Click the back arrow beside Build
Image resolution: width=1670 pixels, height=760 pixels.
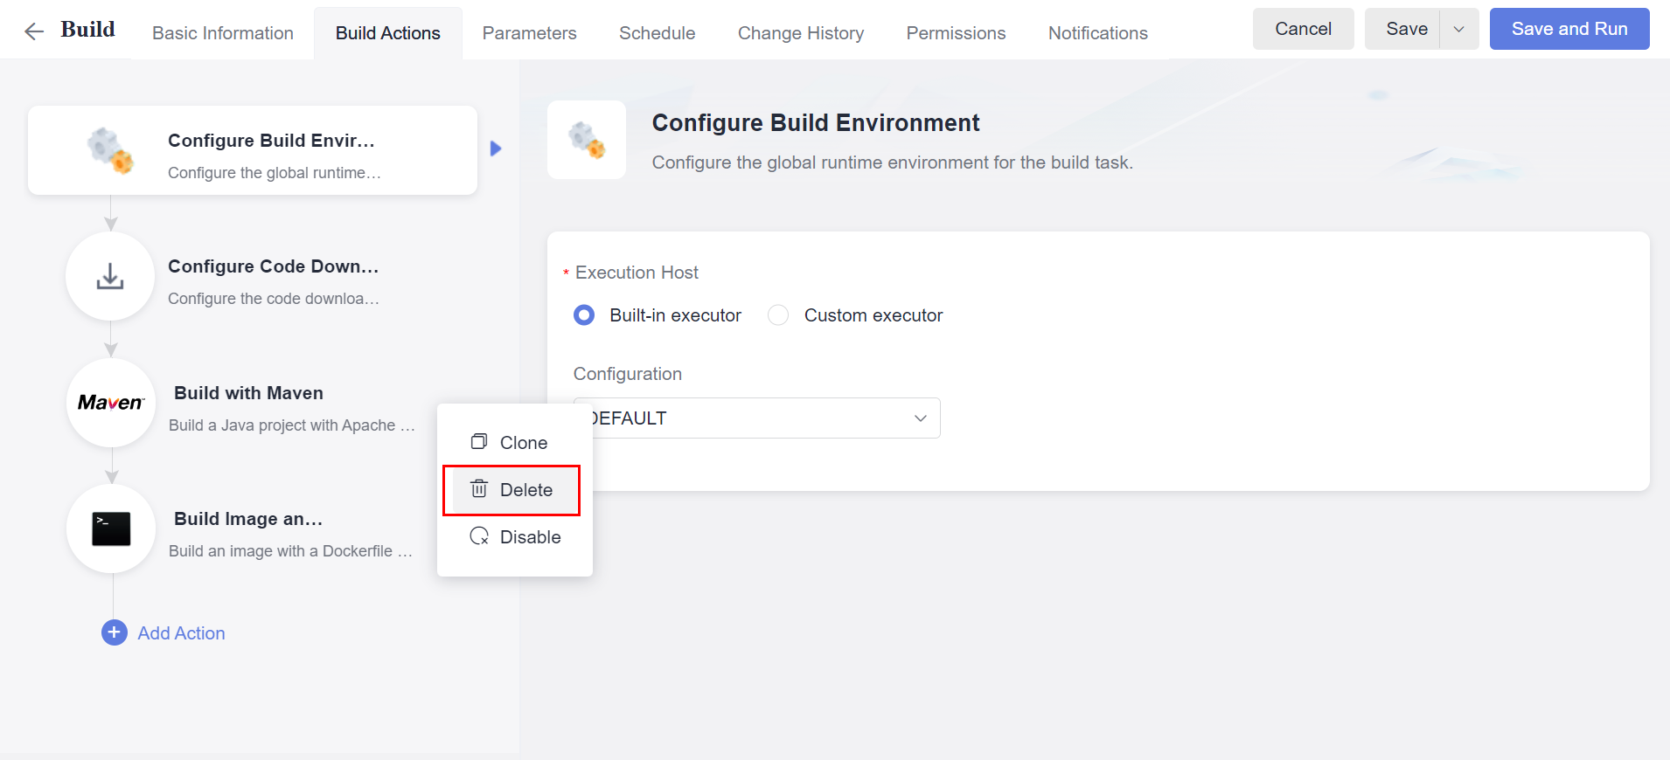34,32
